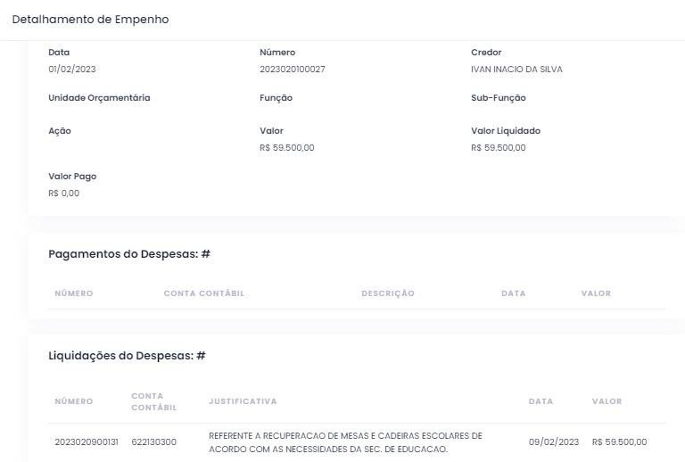Image resolution: width=685 pixels, height=462 pixels.
Task: Sort liquidations by Justificativa column header
Action: pyautogui.click(x=243, y=401)
